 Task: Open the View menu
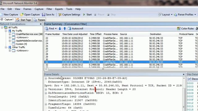click(18, 9)
